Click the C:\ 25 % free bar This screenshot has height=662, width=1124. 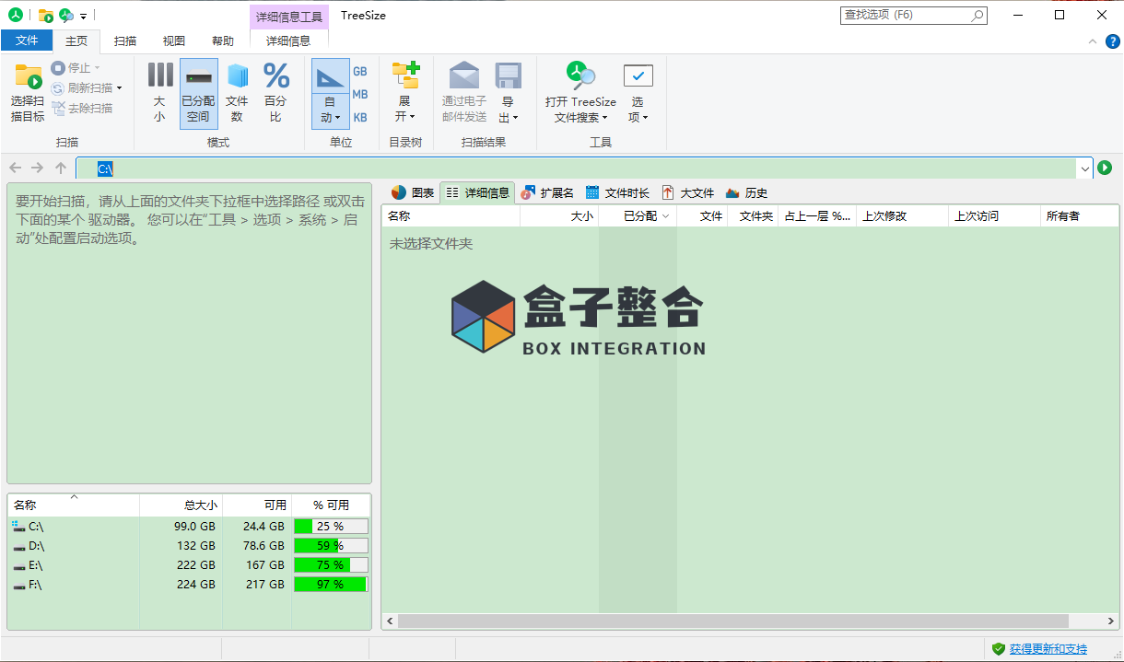point(331,527)
